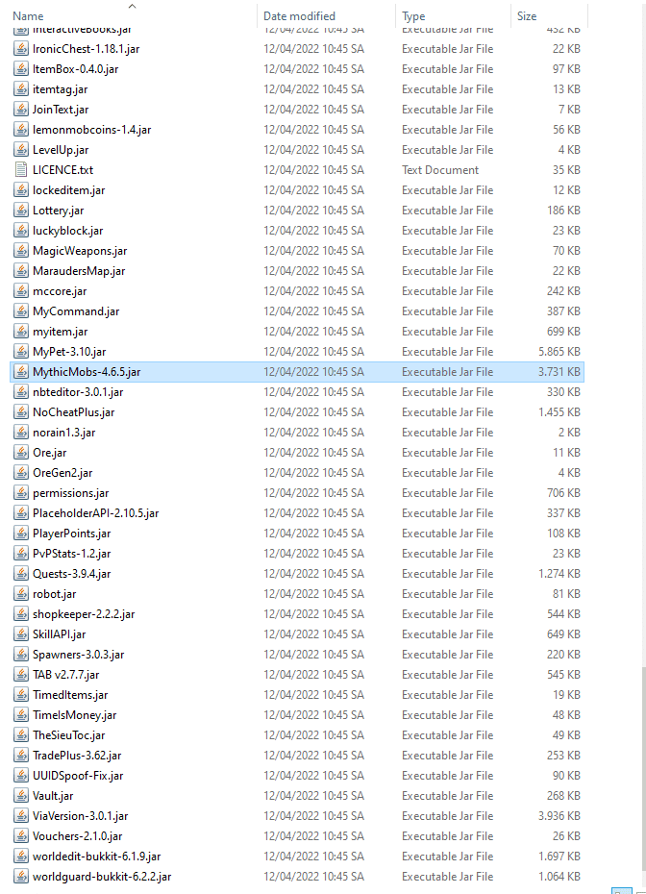Select TimeIsMoney.jar file name
The height and width of the screenshot is (894, 646).
click(75, 715)
